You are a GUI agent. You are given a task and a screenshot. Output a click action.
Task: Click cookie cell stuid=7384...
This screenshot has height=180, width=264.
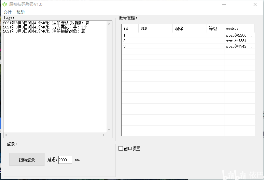coord(239,41)
